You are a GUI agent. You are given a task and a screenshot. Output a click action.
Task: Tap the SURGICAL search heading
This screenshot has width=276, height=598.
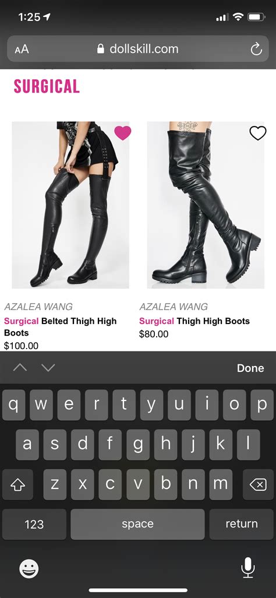coord(47,86)
